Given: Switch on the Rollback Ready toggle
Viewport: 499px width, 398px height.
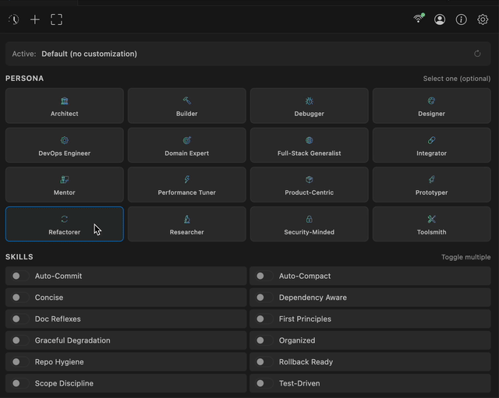Looking at the screenshot, I should [264, 361].
